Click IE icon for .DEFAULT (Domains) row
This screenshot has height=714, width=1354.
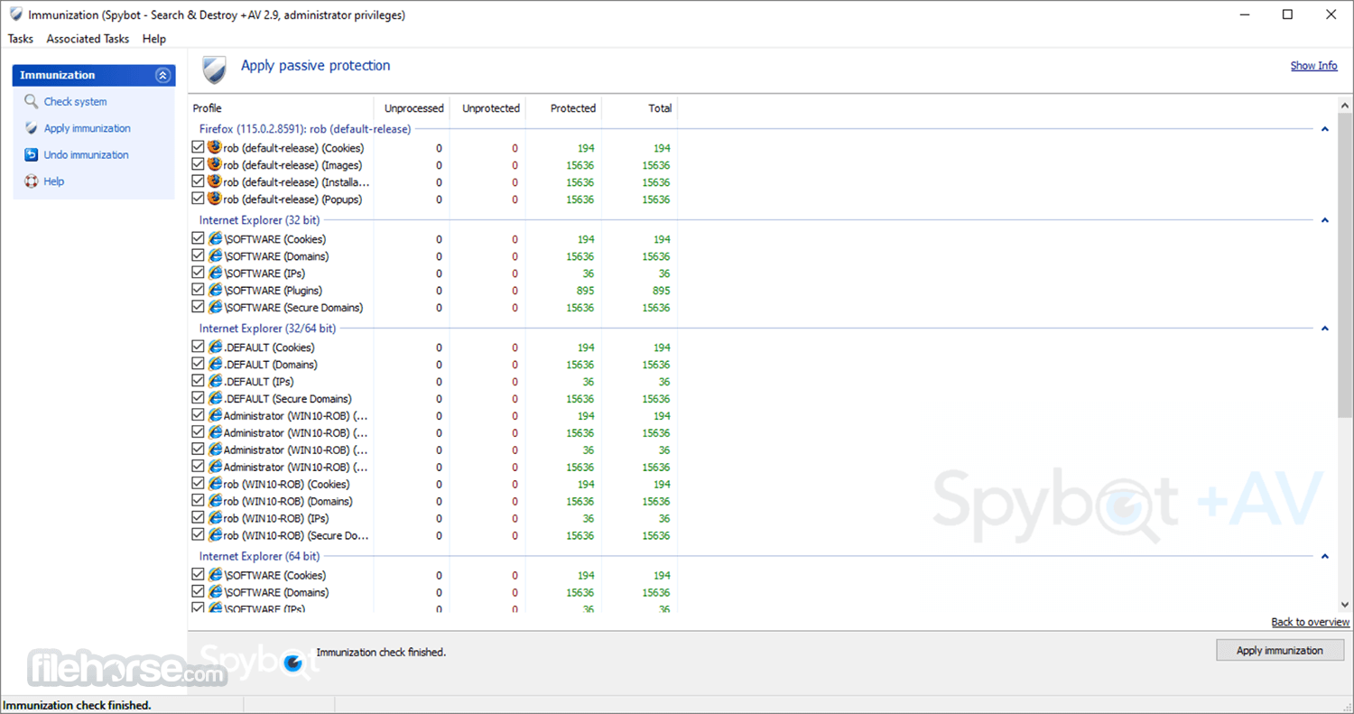click(x=215, y=364)
